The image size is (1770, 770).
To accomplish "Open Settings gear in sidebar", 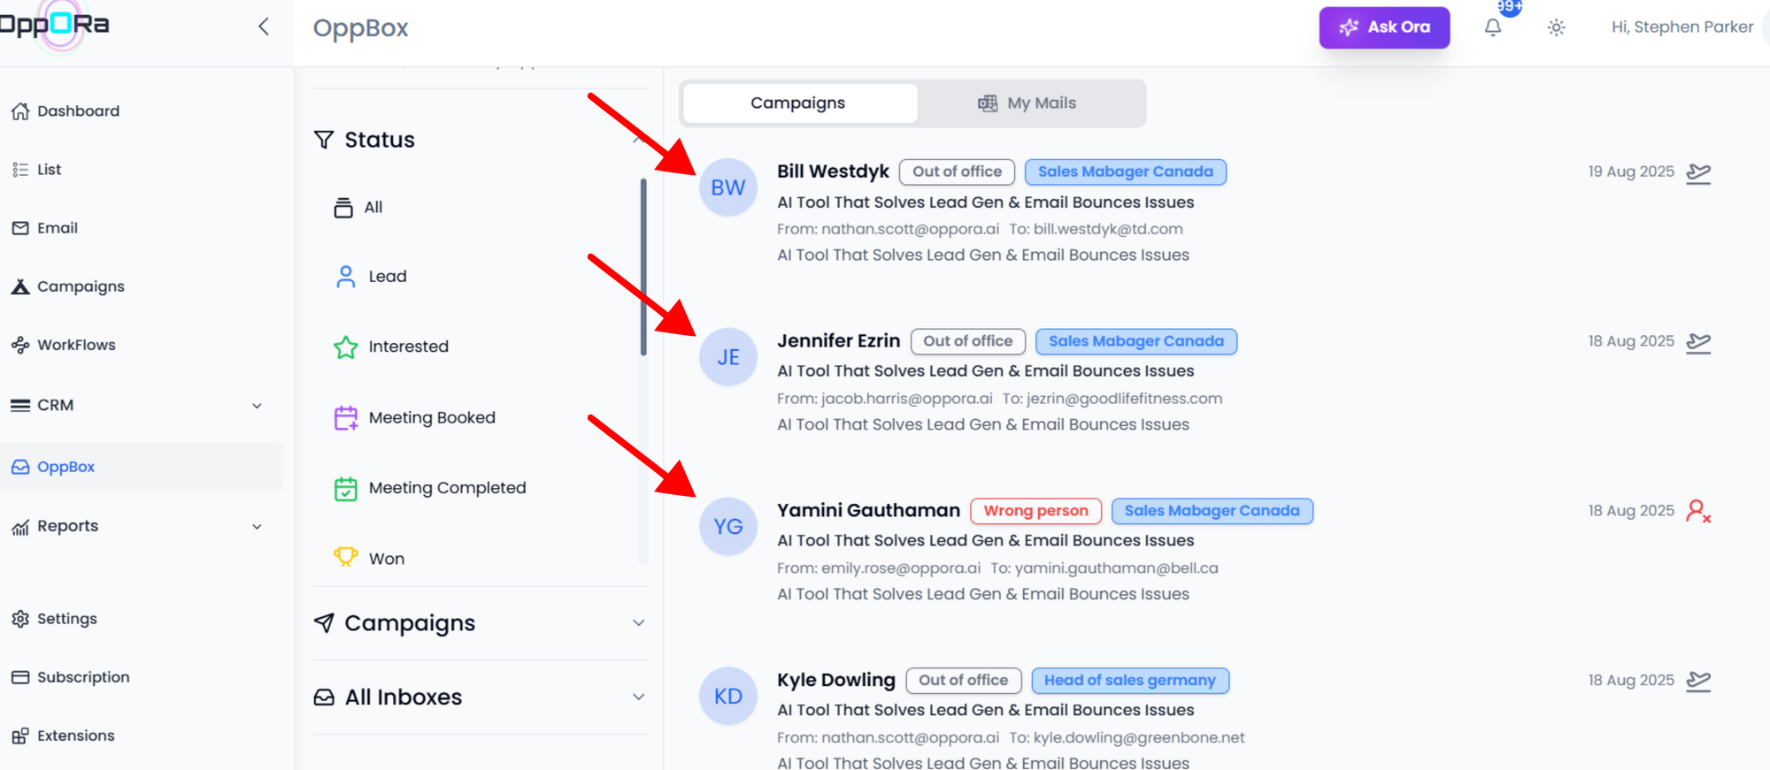I will tap(20, 619).
